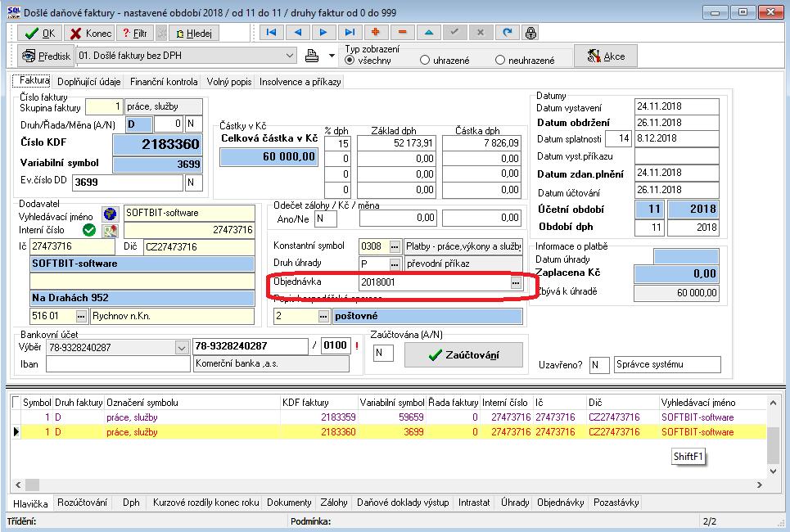Go to previous record arrow
The width and height of the screenshot is (790, 532).
(297, 33)
